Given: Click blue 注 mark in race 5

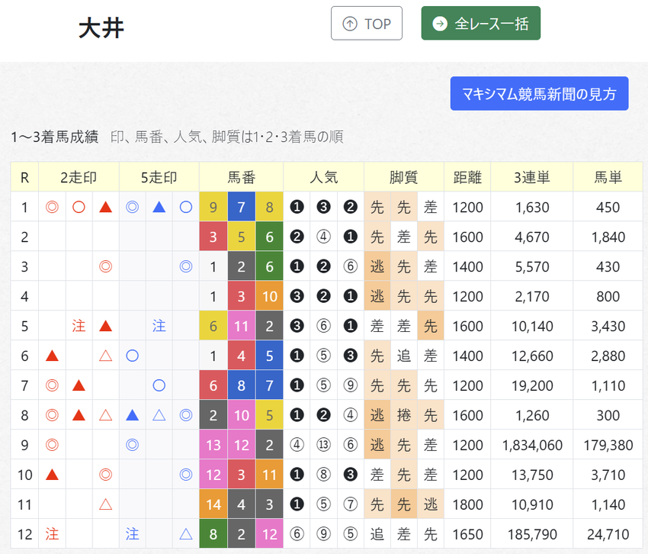Looking at the screenshot, I should 159,326.
